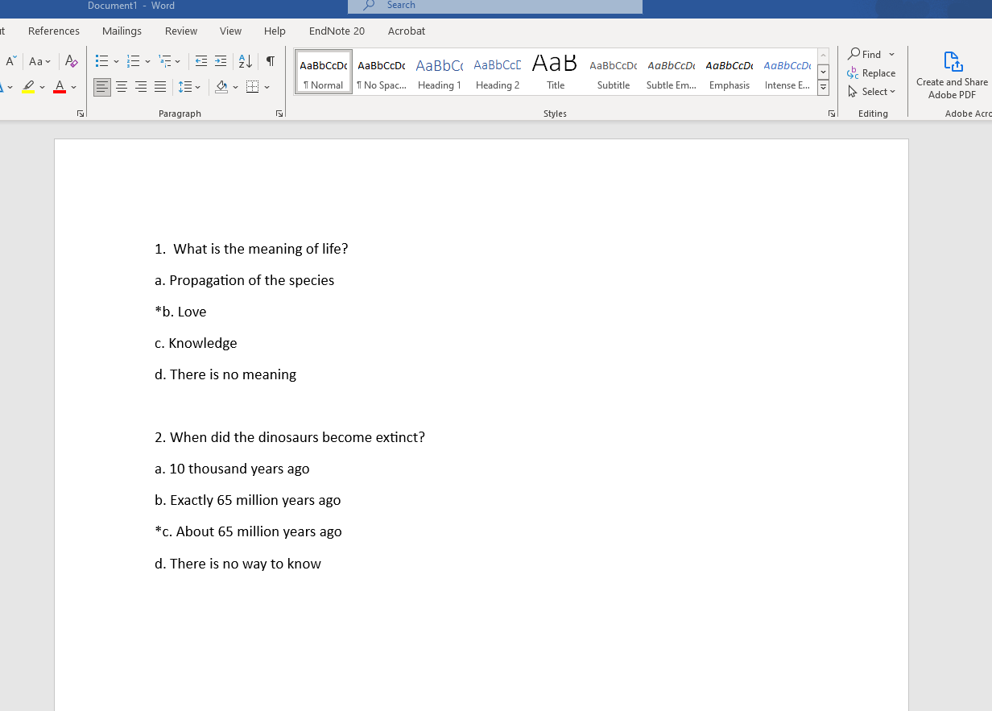Image resolution: width=992 pixels, height=711 pixels.
Task: Open the Mailings tab
Action: pos(122,31)
